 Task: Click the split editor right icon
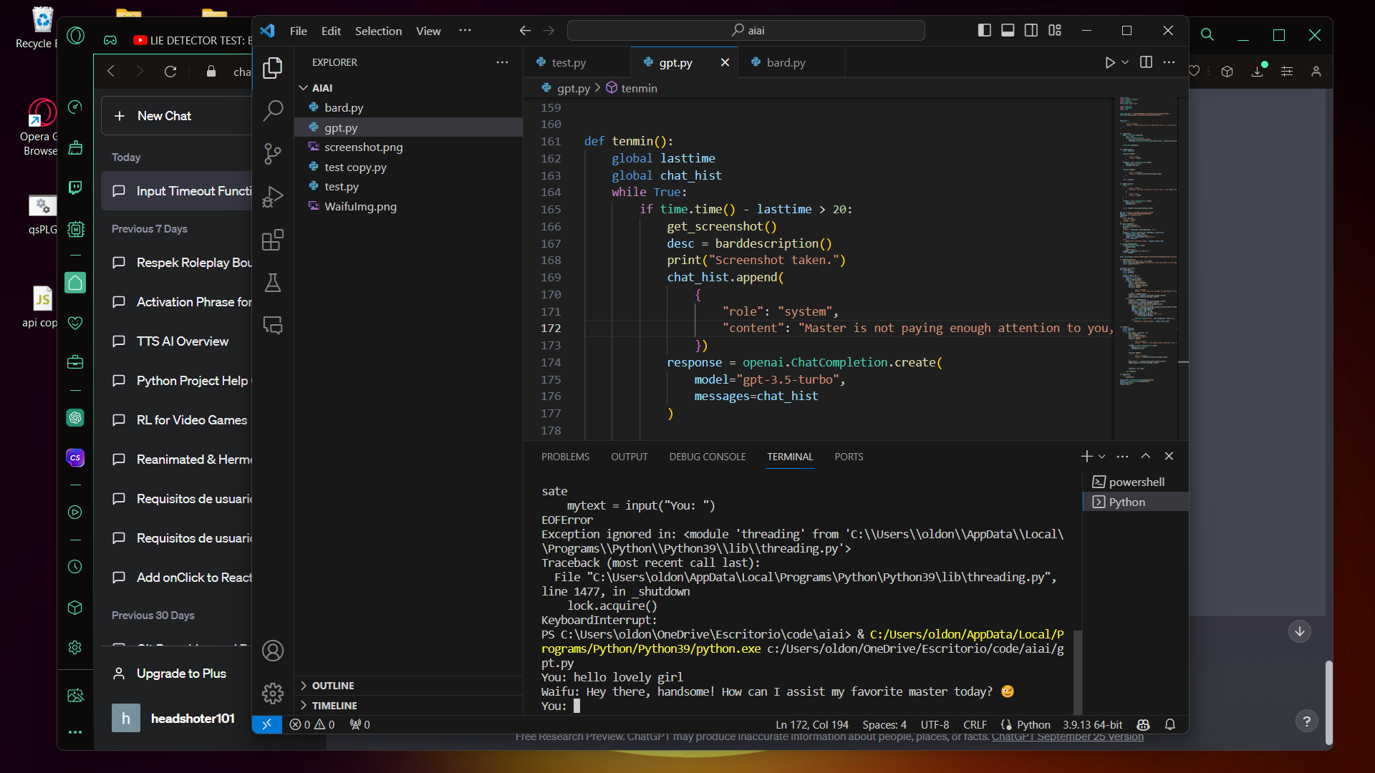click(1146, 62)
